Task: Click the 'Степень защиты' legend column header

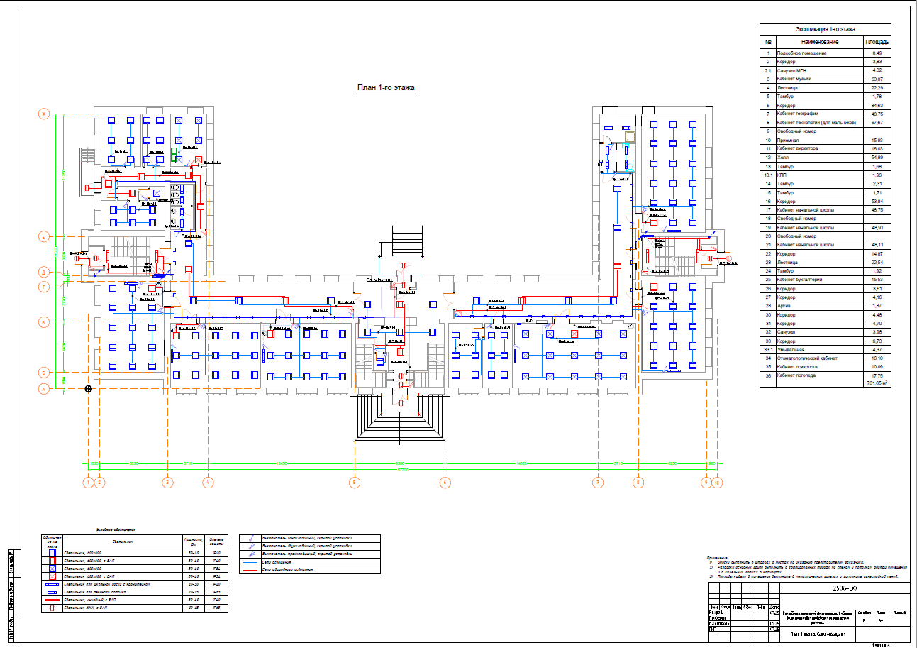Action: (x=216, y=542)
